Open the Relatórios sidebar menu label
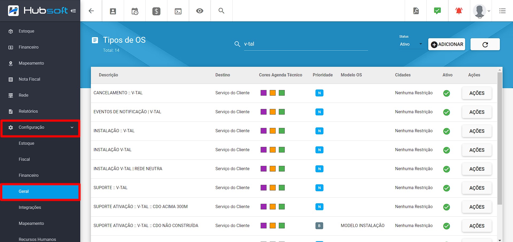 [28, 111]
